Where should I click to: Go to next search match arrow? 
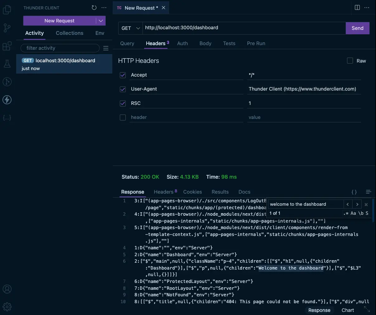point(357,205)
